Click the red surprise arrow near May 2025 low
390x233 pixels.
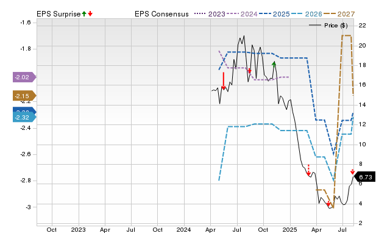(x=328, y=204)
